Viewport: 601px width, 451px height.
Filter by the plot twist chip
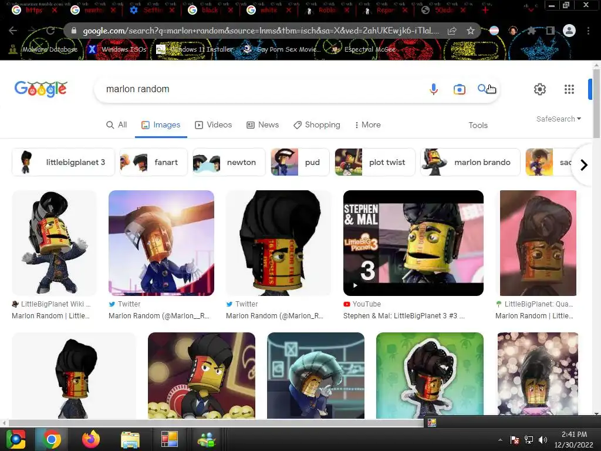click(375, 162)
